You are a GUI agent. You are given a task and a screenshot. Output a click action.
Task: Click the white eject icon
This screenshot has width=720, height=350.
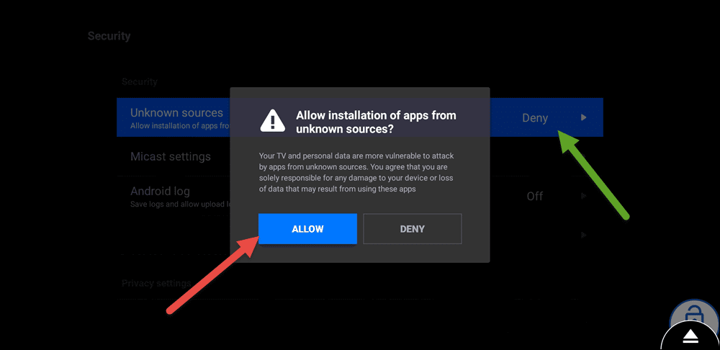(x=690, y=338)
